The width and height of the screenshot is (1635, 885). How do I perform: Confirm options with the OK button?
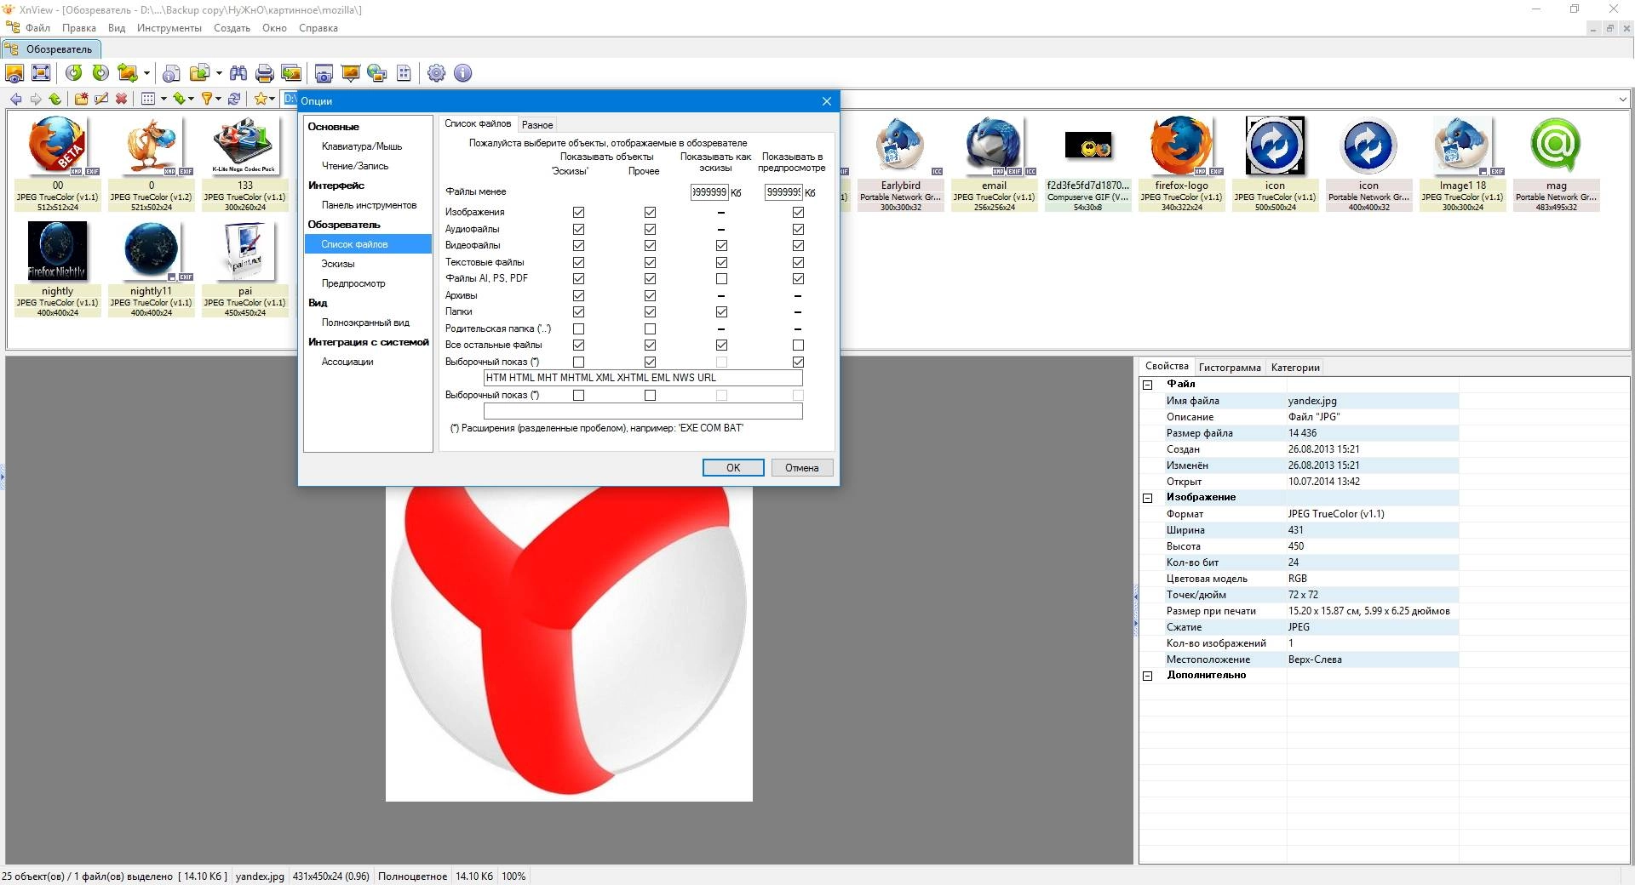tap(733, 468)
